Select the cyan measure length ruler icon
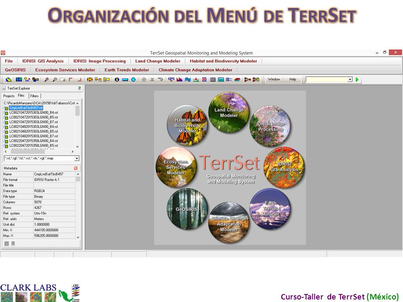 pos(125,80)
